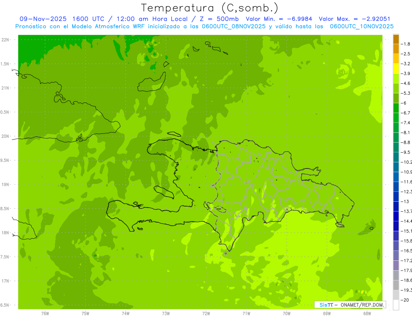Select the "Z = 500mb" level text
The height and width of the screenshot is (318, 412).
click(219, 19)
